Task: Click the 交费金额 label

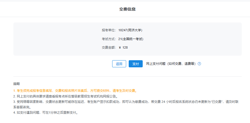Action: point(109,47)
